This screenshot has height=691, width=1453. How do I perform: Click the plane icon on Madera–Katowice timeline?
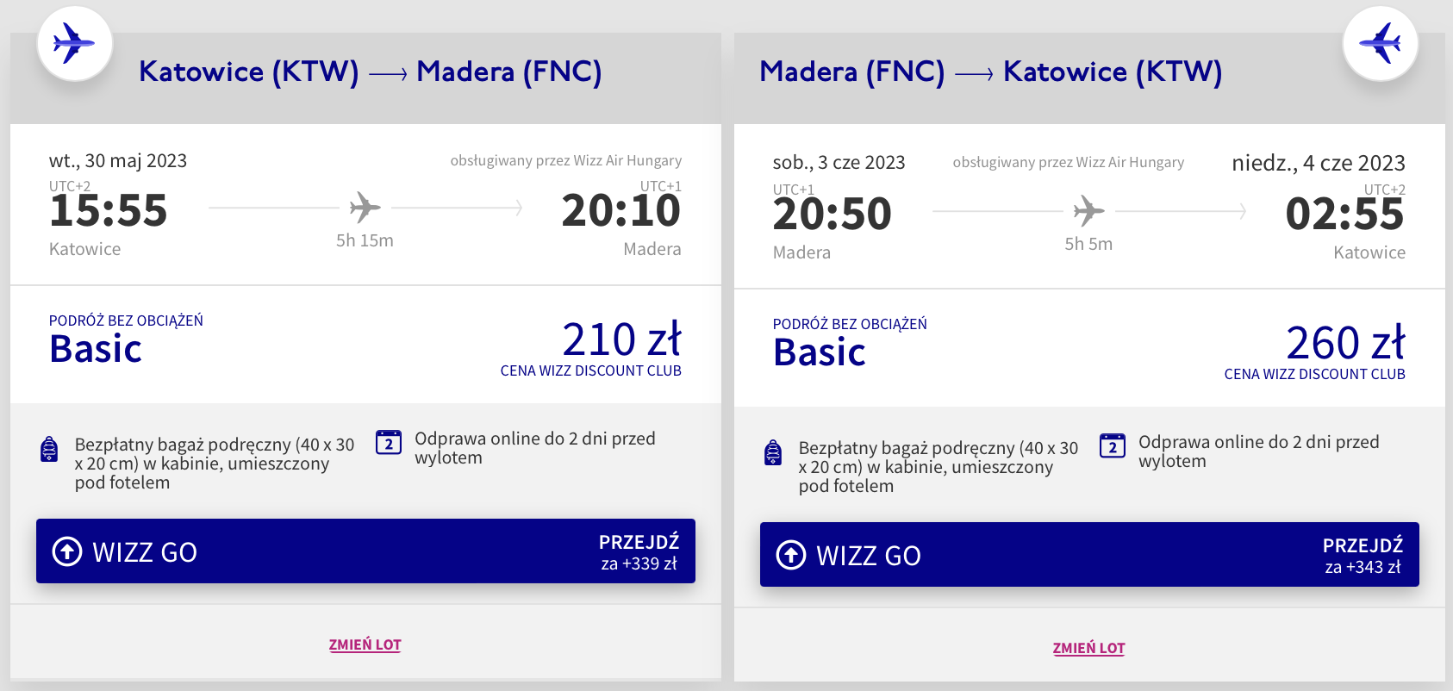(1088, 211)
